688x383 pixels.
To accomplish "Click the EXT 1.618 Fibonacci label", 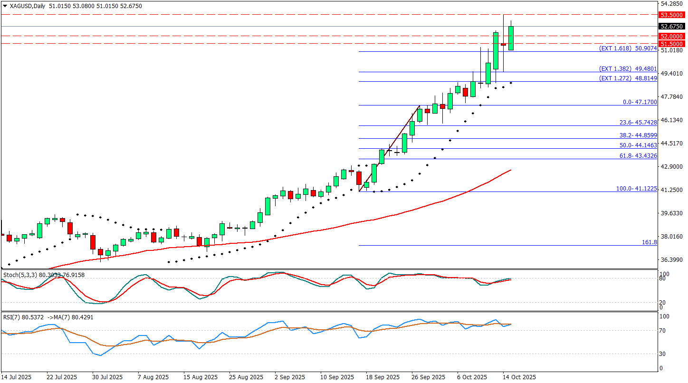I will [x=628, y=48].
